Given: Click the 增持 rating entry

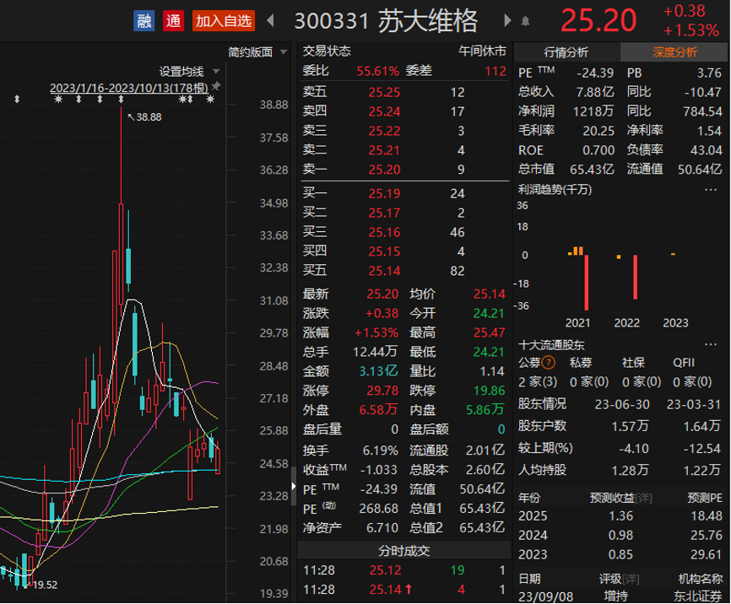Looking at the screenshot, I should (616, 596).
